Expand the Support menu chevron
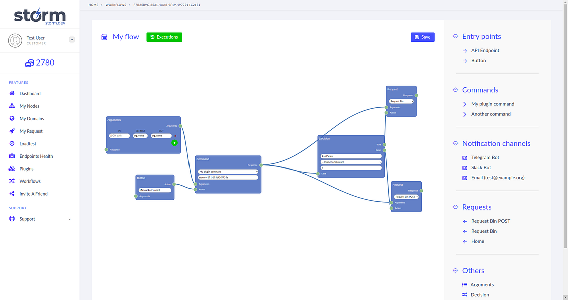 tap(69, 219)
